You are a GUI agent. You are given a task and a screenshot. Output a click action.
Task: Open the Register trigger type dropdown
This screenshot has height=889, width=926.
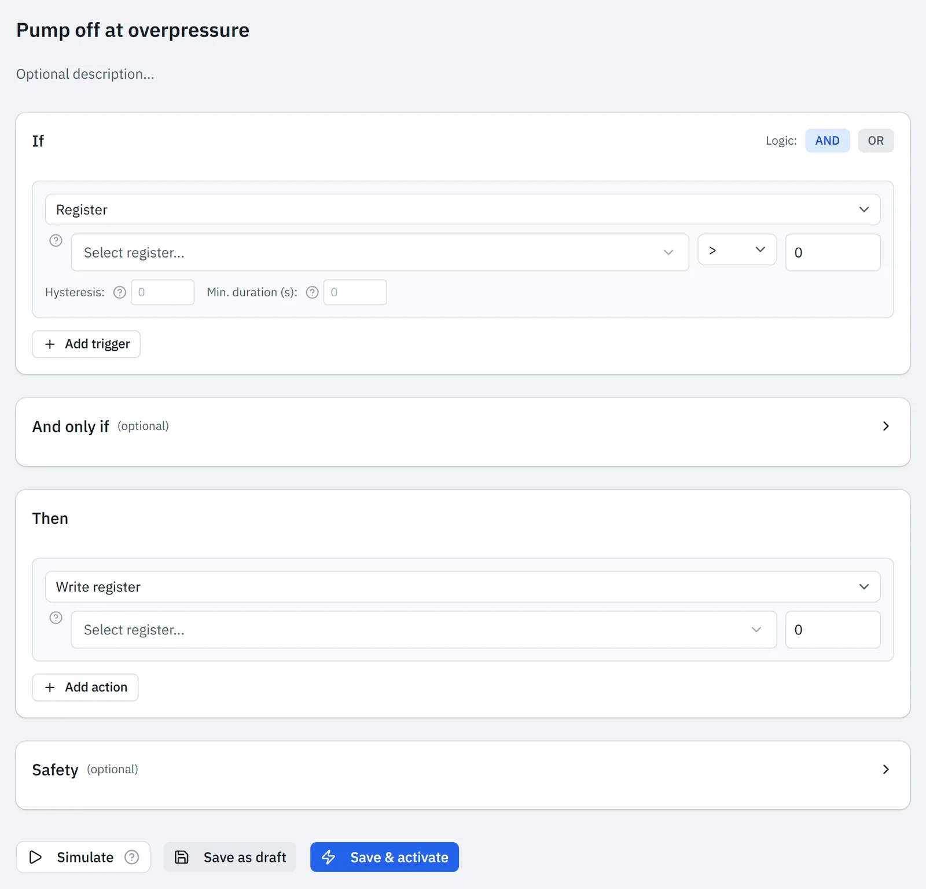point(462,210)
